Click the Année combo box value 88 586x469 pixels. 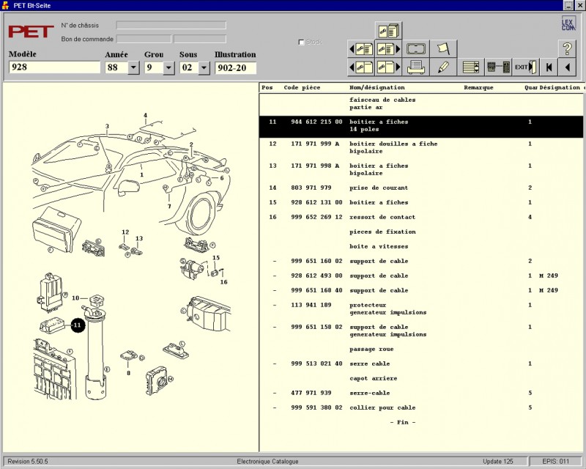pos(117,67)
